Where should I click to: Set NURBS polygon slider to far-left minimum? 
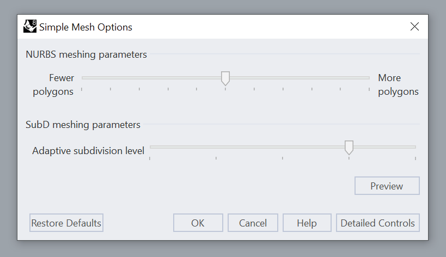[82, 78]
